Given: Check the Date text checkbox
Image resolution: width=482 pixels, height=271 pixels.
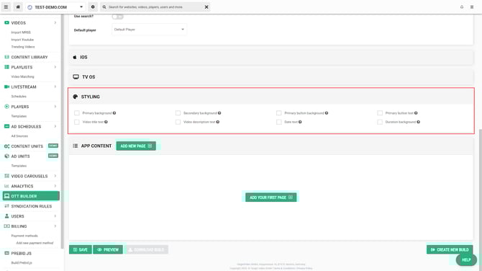Looking at the screenshot, I should point(279,122).
